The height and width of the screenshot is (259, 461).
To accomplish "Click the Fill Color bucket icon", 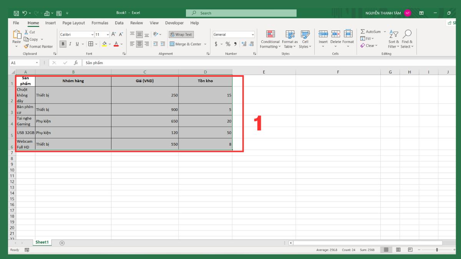I will pos(104,44).
